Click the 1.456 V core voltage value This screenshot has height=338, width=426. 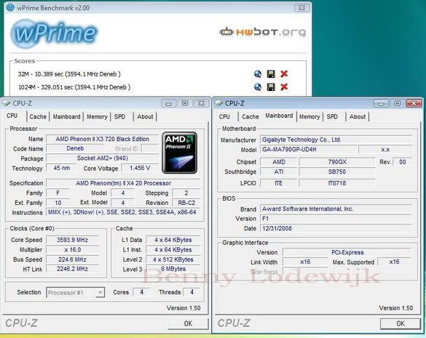click(x=140, y=168)
